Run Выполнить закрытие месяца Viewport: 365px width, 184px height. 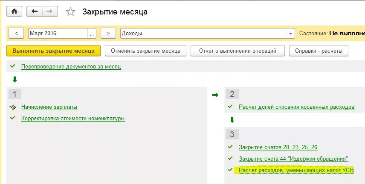(x=54, y=51)
